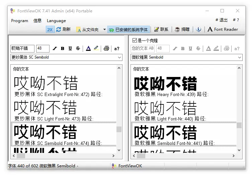Click the # ? help item
Screen dimensions: 252x176
pos(236,20)
